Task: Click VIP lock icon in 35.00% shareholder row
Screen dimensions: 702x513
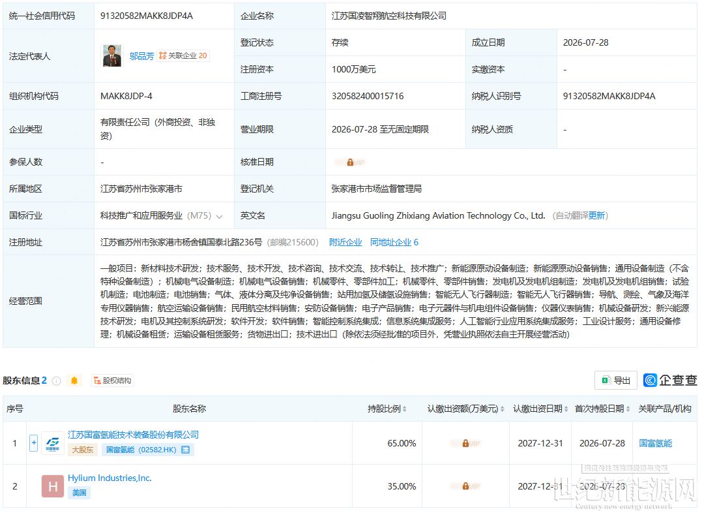Action: [x=465, y=486]
